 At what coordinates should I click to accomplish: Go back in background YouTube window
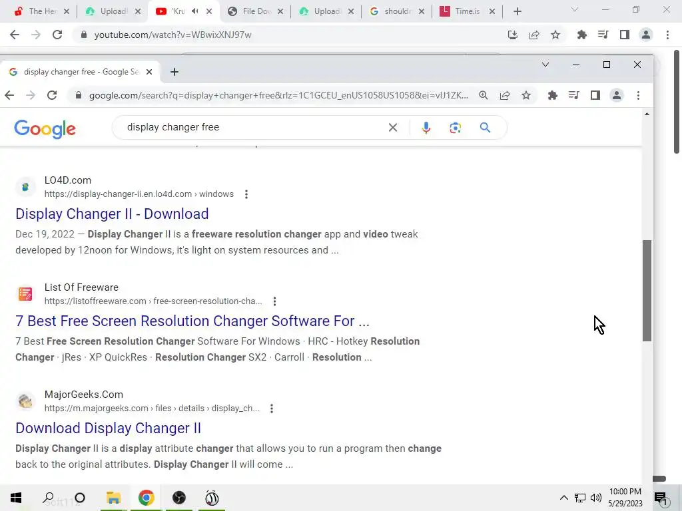click(15, 35)
